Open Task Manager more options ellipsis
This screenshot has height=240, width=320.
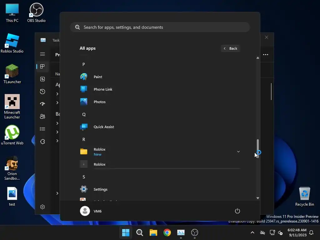(x=266, y=54)
